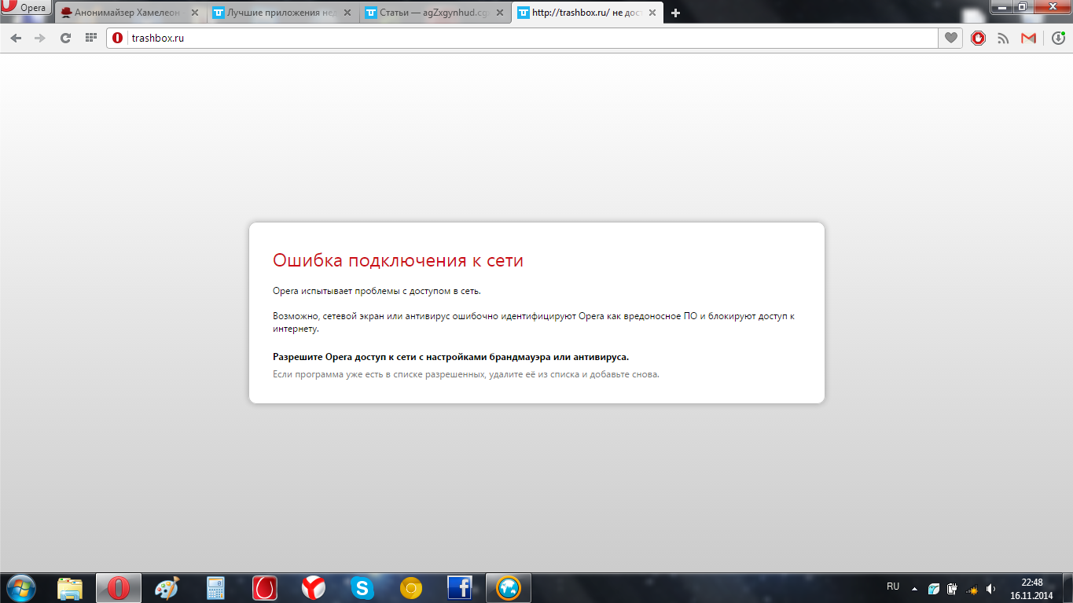Screen dimensions: 1073x603
Task: Switch to the Статьи — agZxgynhud tab
Action: click(435, 13)
